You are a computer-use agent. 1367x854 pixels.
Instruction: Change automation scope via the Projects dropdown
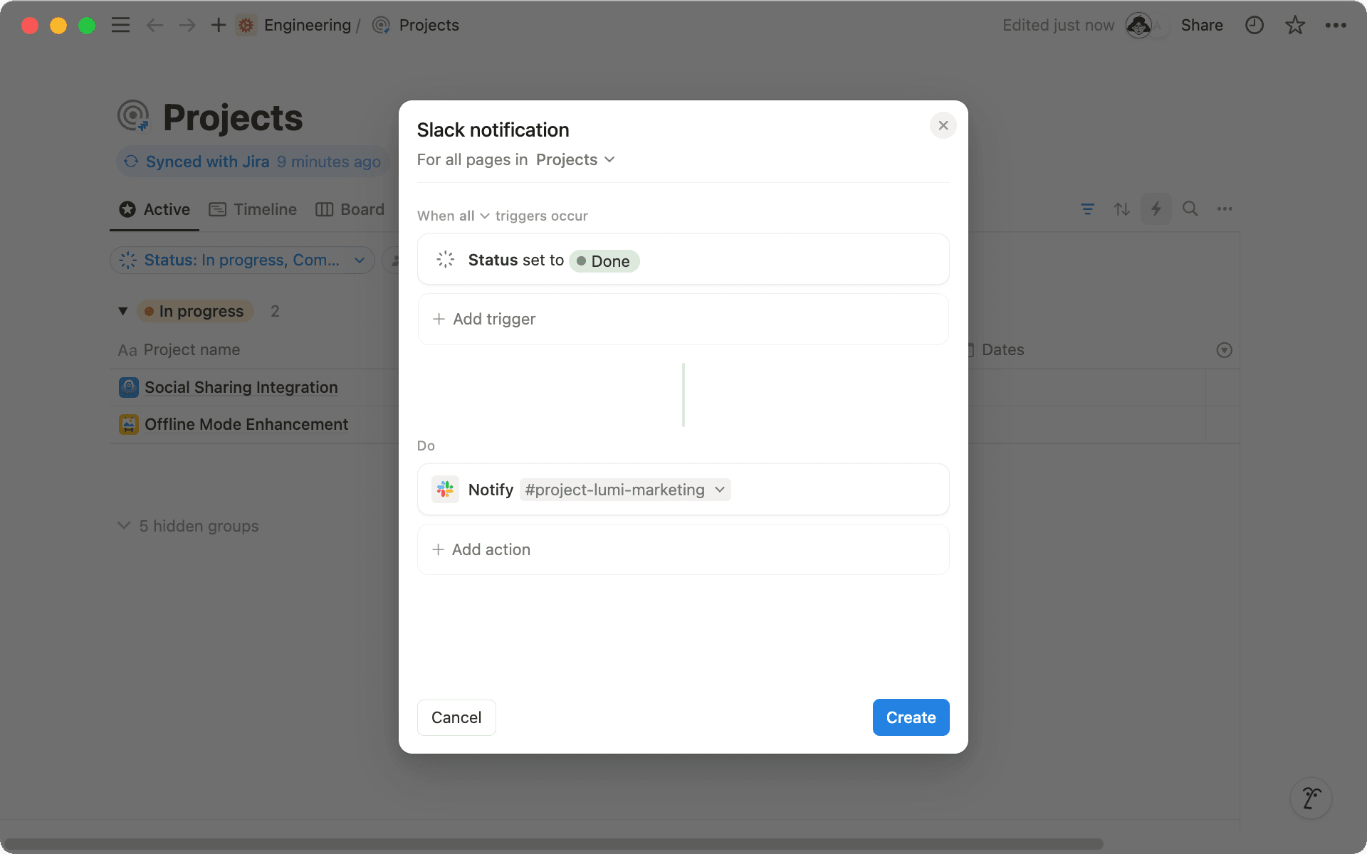click(x=575, y=159)
